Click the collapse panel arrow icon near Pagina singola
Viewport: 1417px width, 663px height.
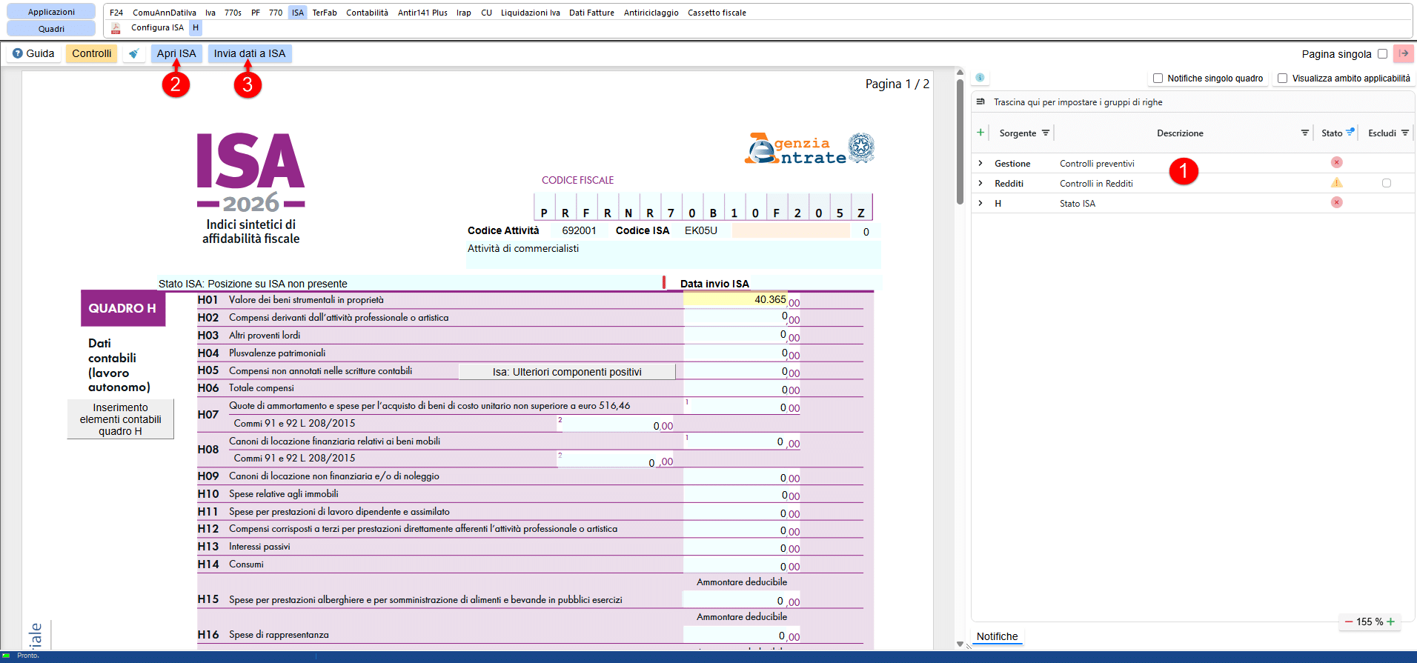[x=1404, y=53]
